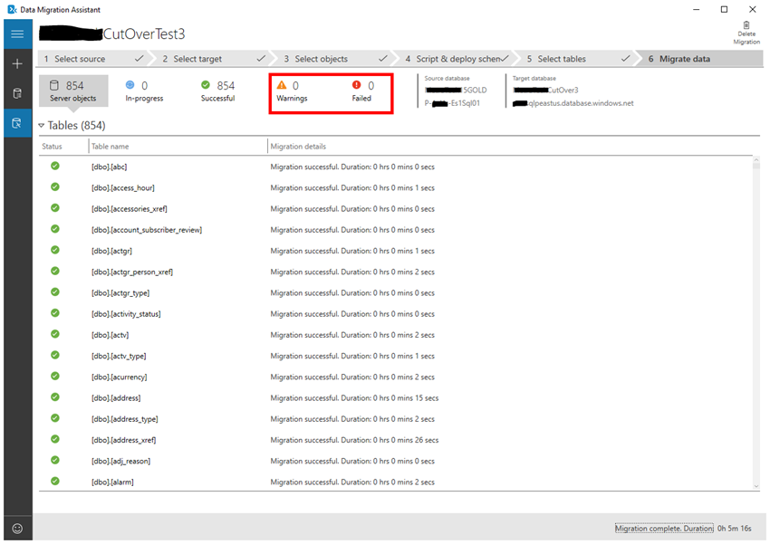Screen dimensions: 770x544
Task: Select the highlighted migration icon in sidebar
Action: point(16,123)
